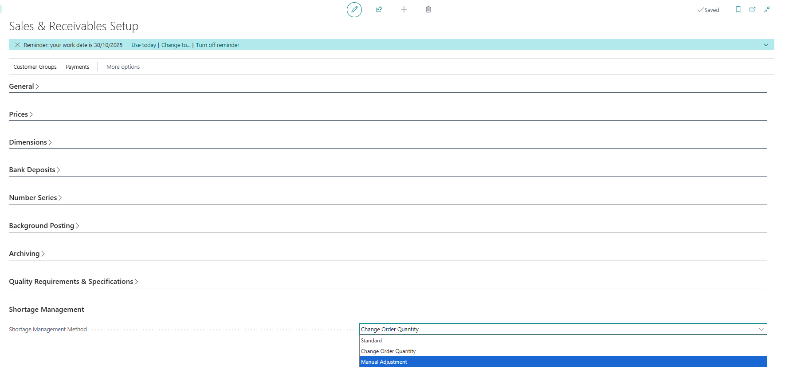Click the pencil edit icon
The image size is (785, 373).
coord(354,9)
